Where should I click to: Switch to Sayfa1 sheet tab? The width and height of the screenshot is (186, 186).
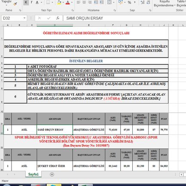point(34,174)
